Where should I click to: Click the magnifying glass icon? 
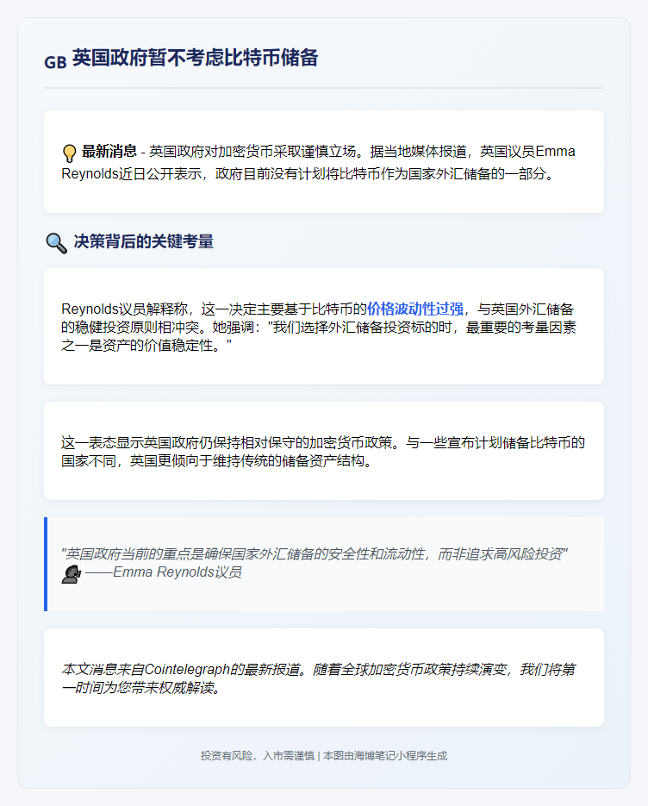click(x=56, y=243)
